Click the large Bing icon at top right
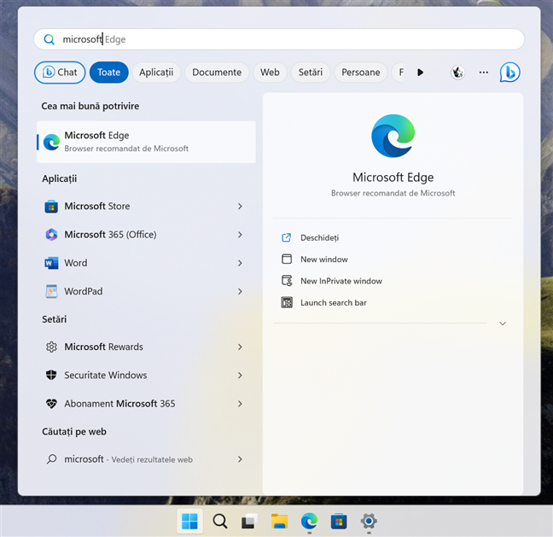This screenshot has width=553, height=537. click(510, 73)
